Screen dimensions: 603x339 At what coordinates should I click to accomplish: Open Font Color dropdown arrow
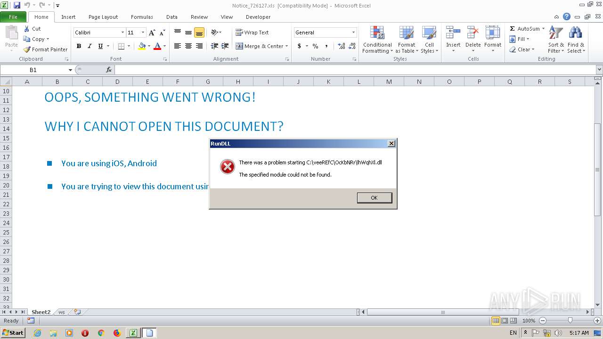pyautogui.click(x=164, y=46)
